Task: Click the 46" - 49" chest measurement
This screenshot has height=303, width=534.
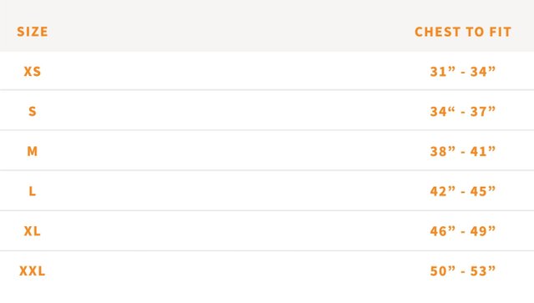Action: 463,231
